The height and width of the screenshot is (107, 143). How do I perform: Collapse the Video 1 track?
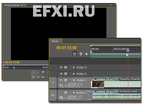point(74,80)
